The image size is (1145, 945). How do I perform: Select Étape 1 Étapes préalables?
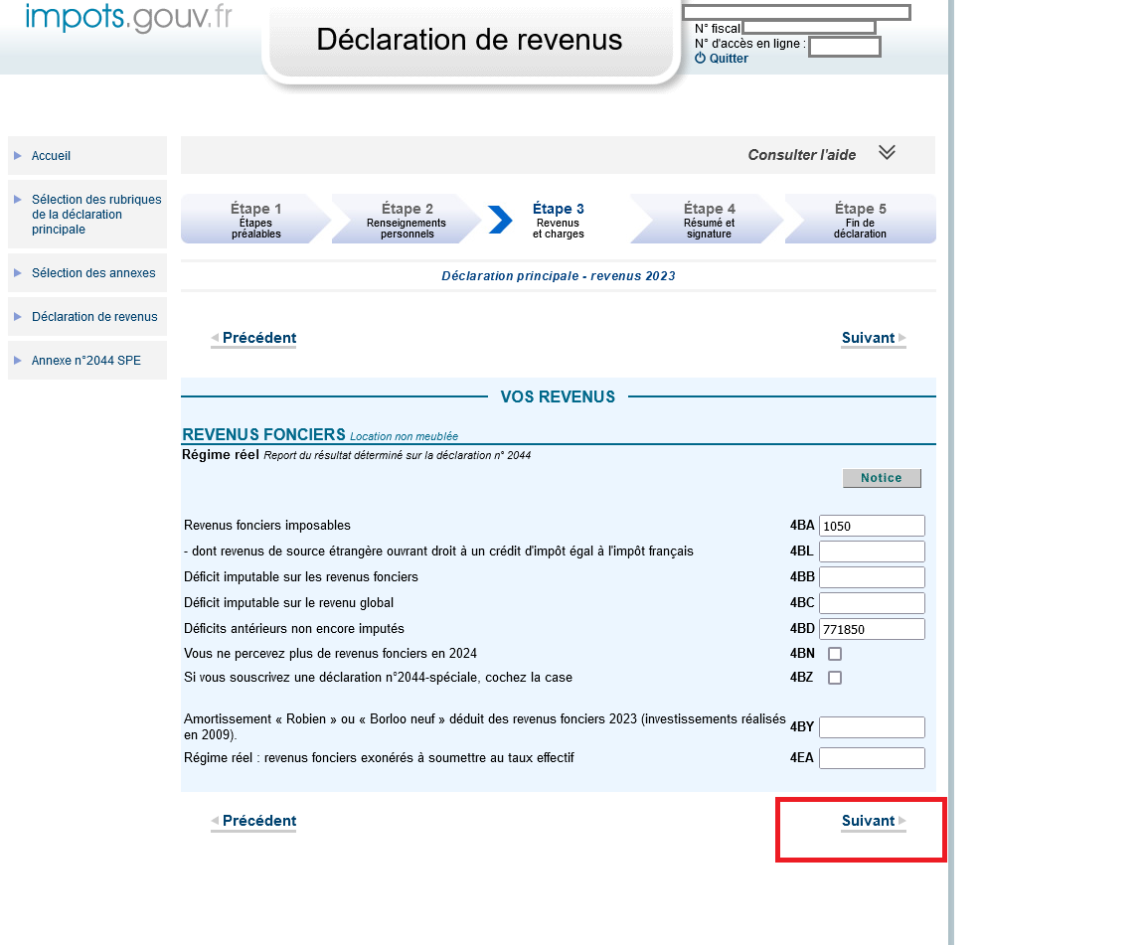pos(255,220)
